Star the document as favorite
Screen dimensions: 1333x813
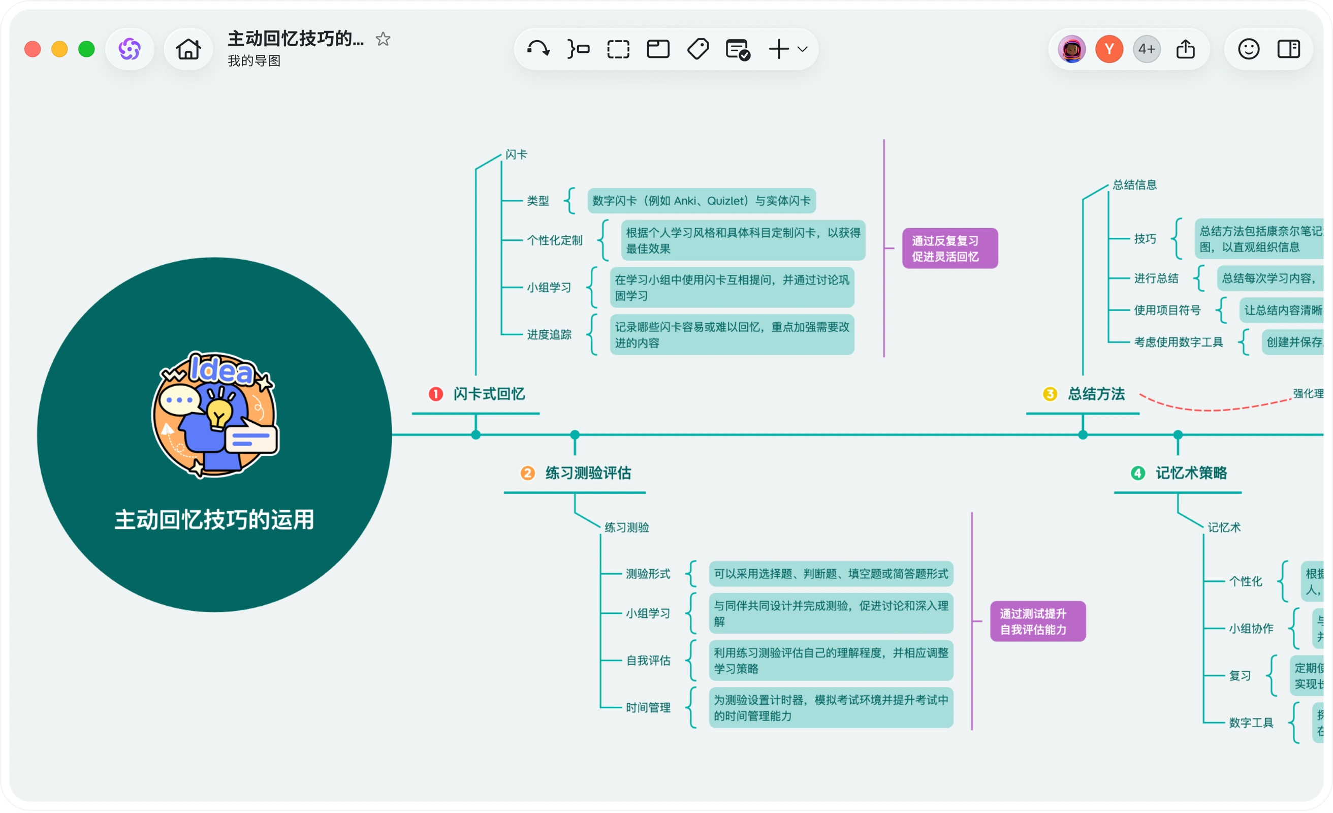383,39
